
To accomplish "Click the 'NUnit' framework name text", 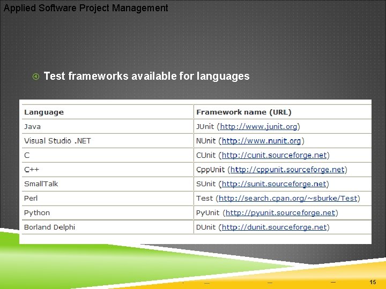I will pyautogui.click(x=206, y=141).
